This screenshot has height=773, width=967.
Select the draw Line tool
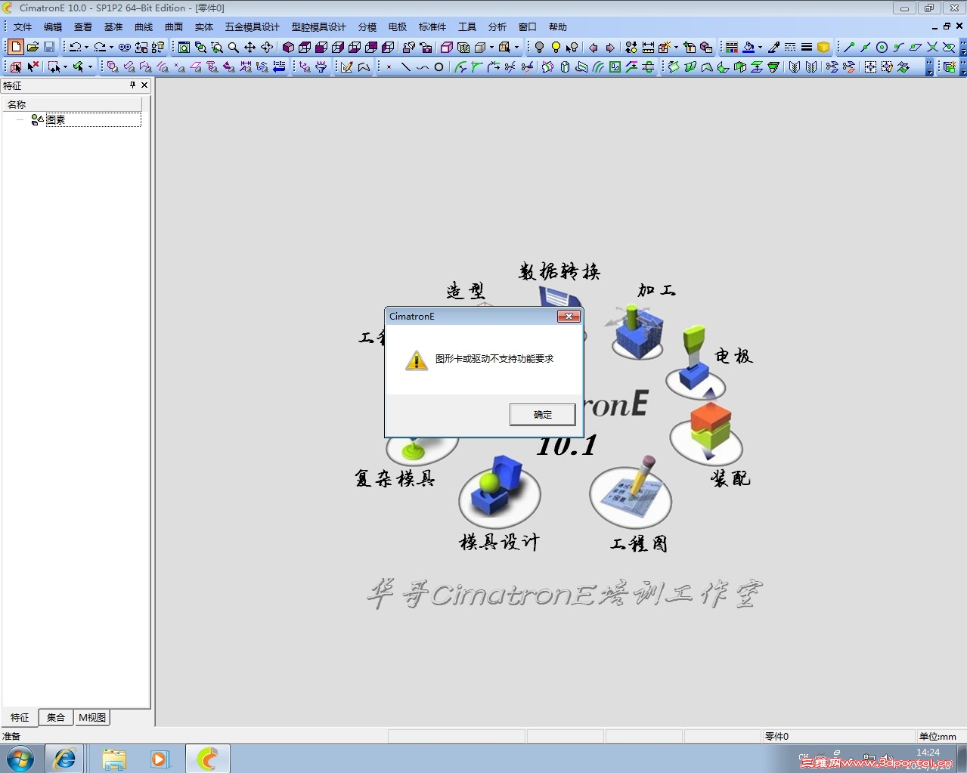click(x=405, y=67)
